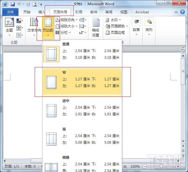Switch to the 审阅 tab
188x172 pixels.
point(109,12)
